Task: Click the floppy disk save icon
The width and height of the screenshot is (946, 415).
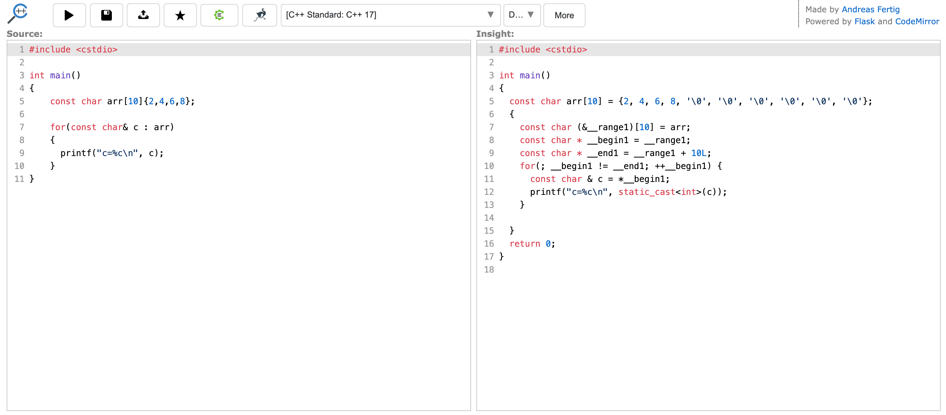Action: pos(107,15)
